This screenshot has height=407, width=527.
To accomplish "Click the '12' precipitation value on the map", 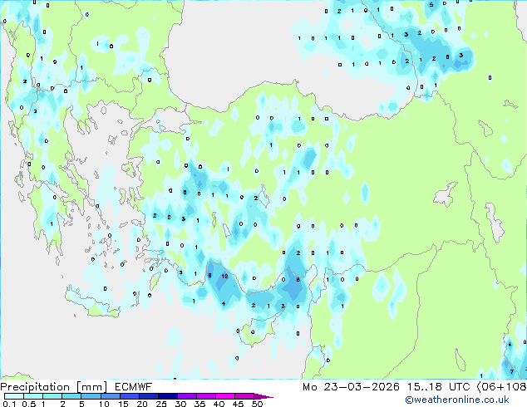I will click(x=225, y=276).
